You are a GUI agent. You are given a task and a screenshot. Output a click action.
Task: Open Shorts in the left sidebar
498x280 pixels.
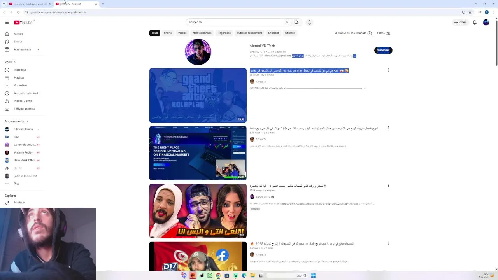coord(18,42)
